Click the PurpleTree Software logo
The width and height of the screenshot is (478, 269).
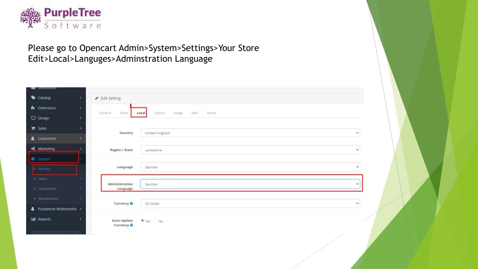[60, 18]
